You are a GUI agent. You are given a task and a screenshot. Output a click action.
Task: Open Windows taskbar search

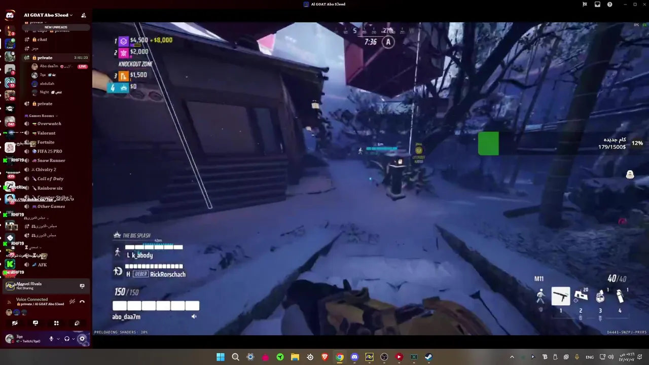(x=235, y=357)
